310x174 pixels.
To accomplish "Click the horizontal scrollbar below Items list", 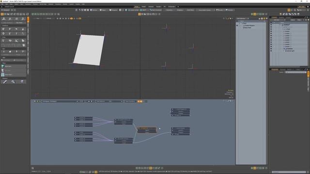I will point(285,67).
